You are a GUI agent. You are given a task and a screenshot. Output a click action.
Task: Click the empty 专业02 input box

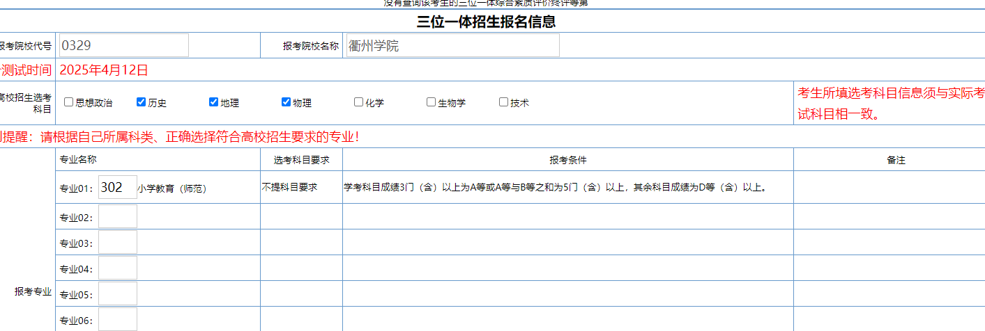point(118,217)
